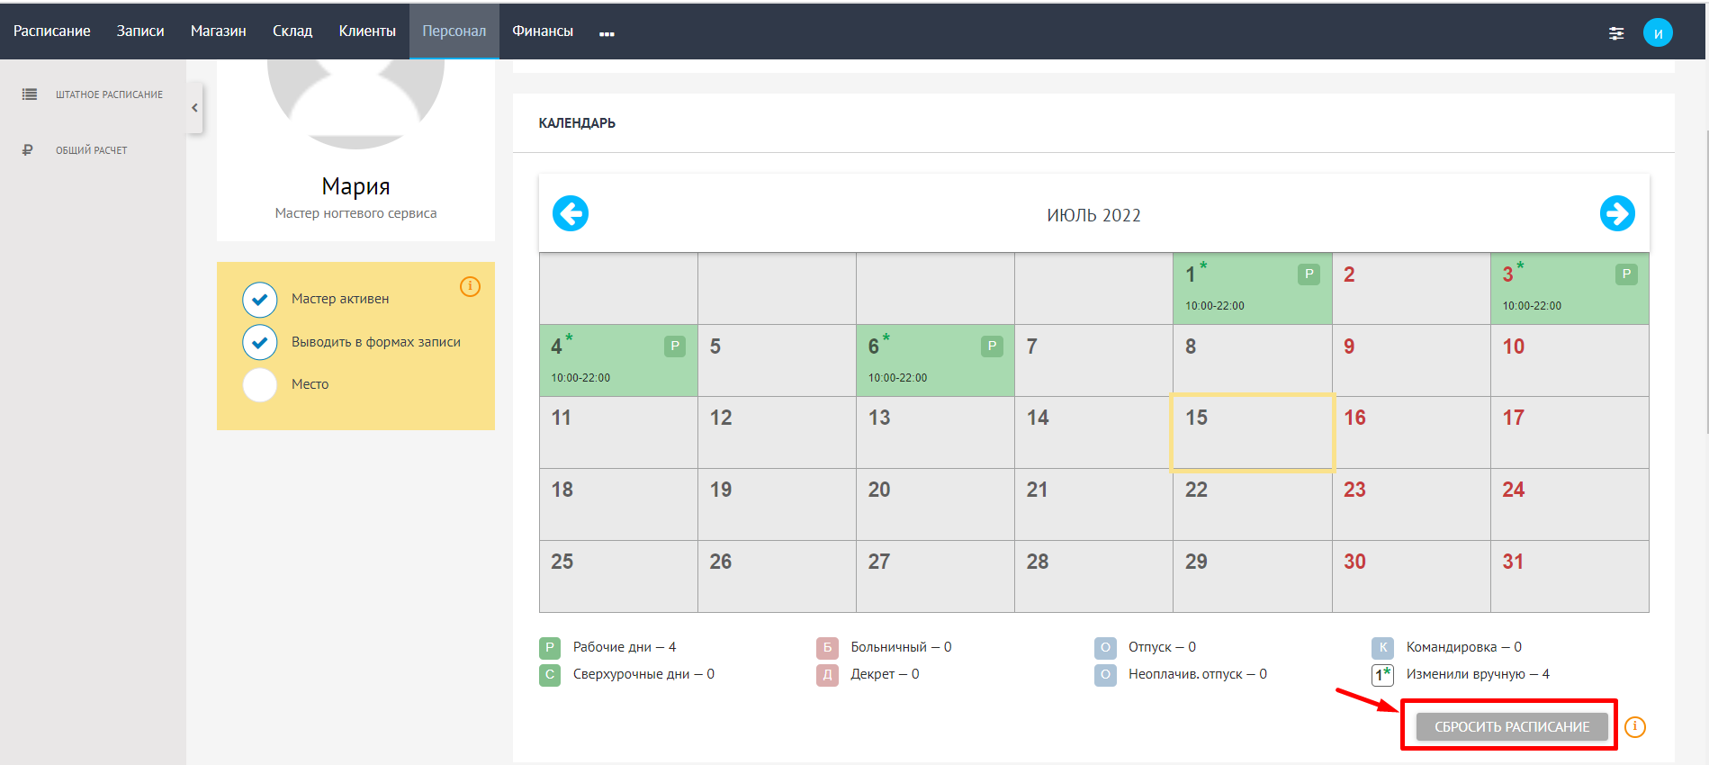
Task: Click the working day cell for July 1
Action: click(1252, 288)
